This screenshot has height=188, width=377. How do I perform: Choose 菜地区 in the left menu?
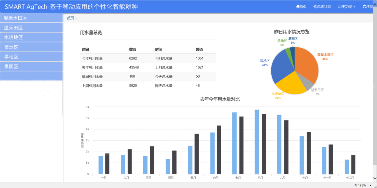11,47
